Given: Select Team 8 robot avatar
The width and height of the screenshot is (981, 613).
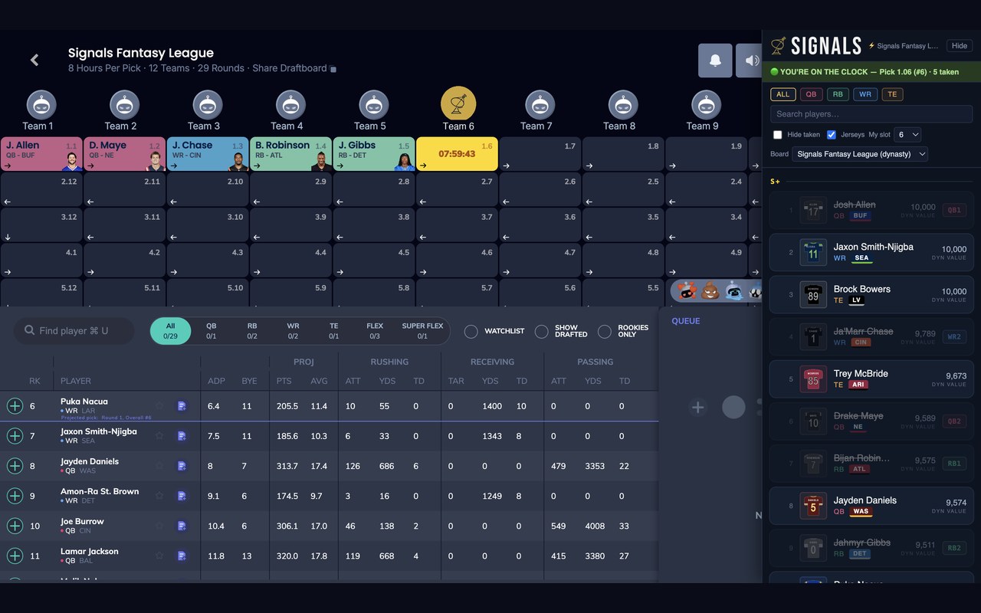Looking at the screenshot, I should [622, 105].
